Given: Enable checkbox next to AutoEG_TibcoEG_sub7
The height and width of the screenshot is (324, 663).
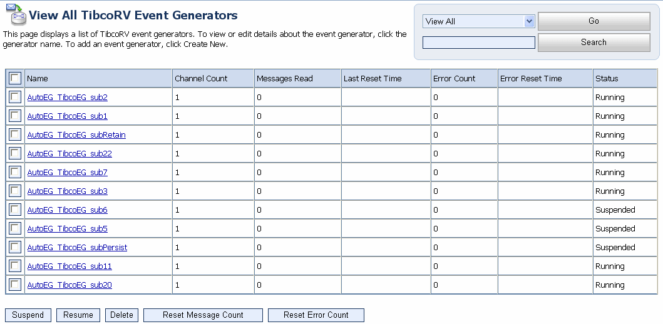Looking at the screenshot, I should (x=15, y=173).
